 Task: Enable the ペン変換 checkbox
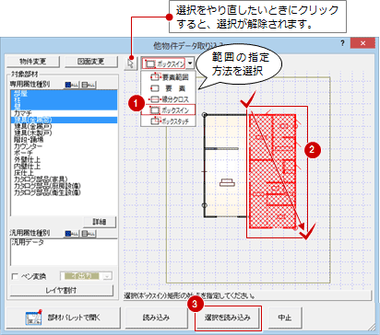pos(15,276)
